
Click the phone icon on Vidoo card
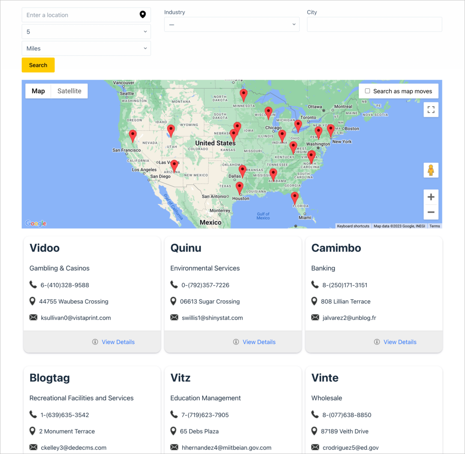coord(33,285)
